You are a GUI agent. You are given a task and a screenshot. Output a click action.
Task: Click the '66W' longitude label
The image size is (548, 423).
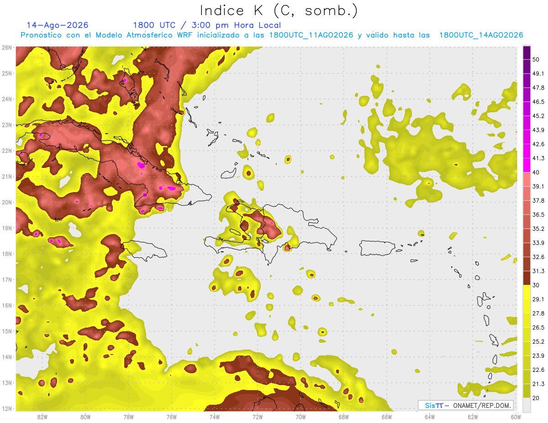pos(386,417)
